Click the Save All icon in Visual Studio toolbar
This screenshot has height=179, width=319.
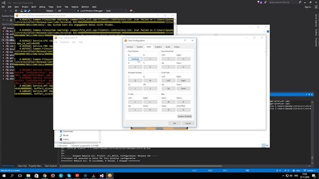[29, 11]
